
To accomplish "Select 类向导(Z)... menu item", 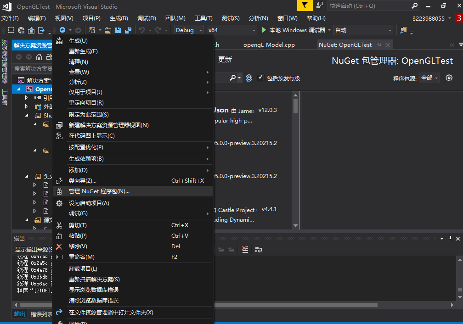I will [x=133, y=181].
